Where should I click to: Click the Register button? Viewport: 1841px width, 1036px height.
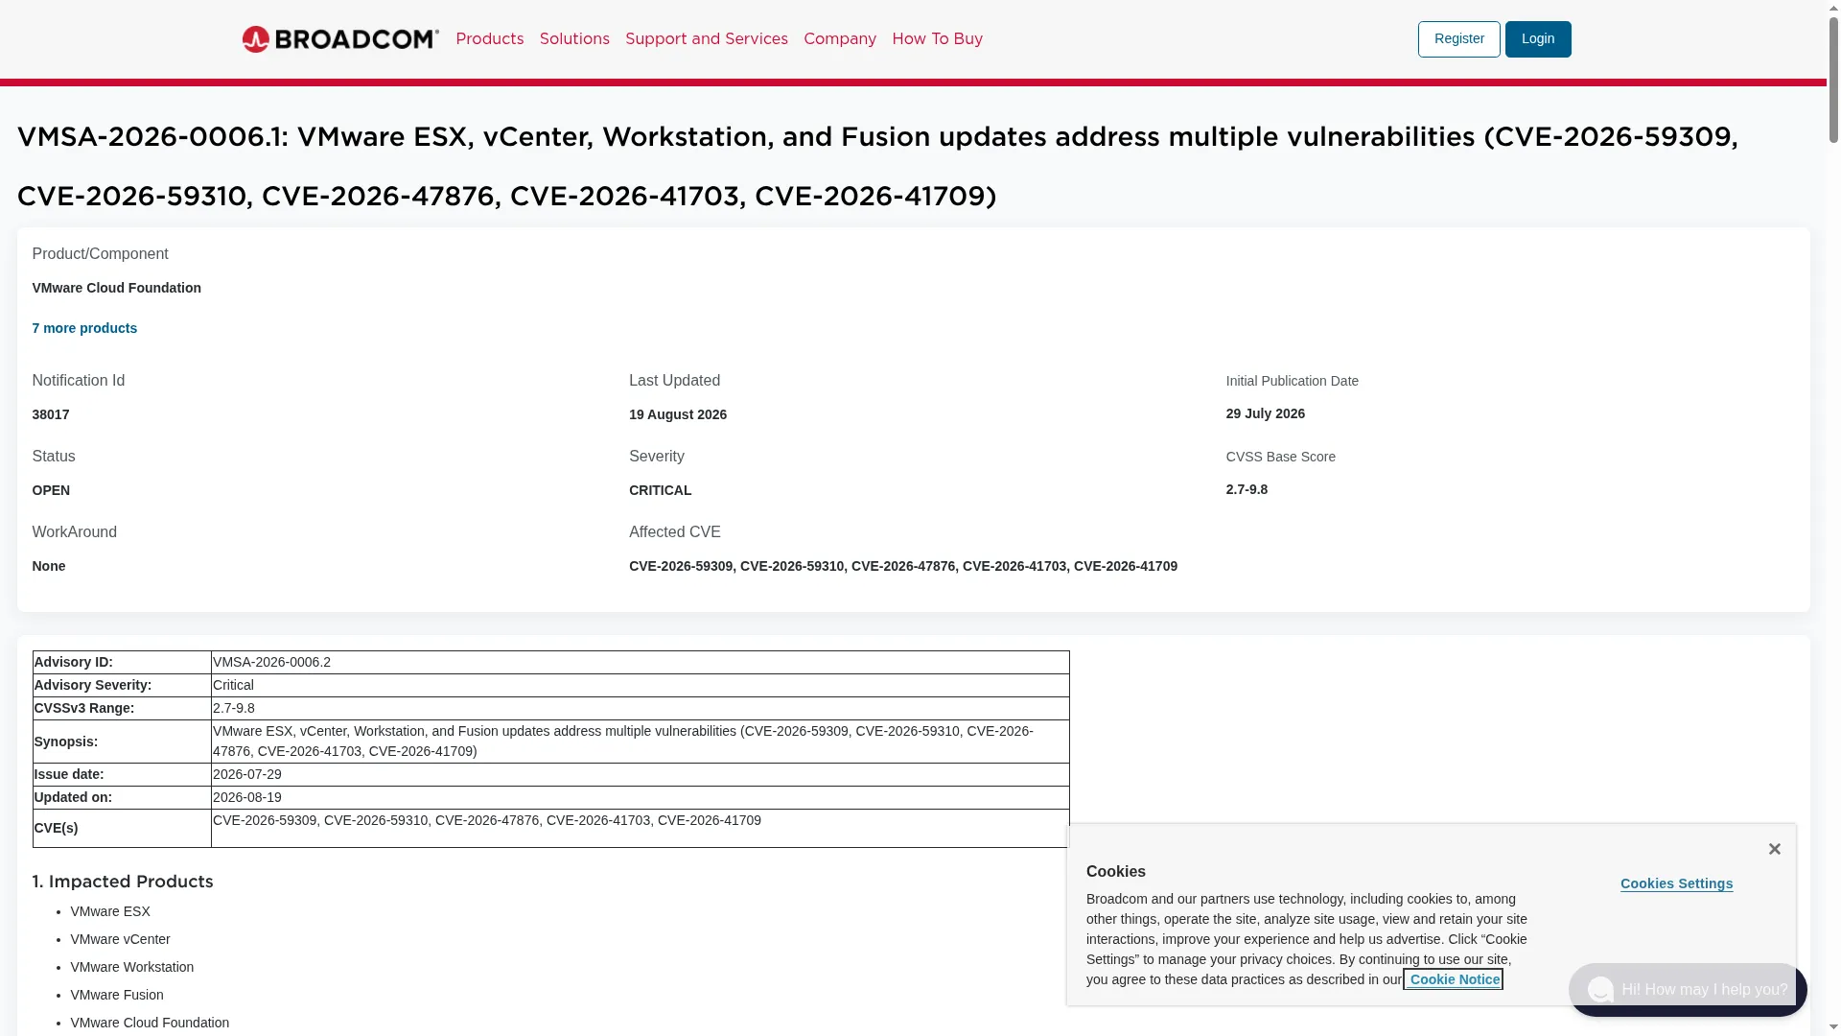1458,39
